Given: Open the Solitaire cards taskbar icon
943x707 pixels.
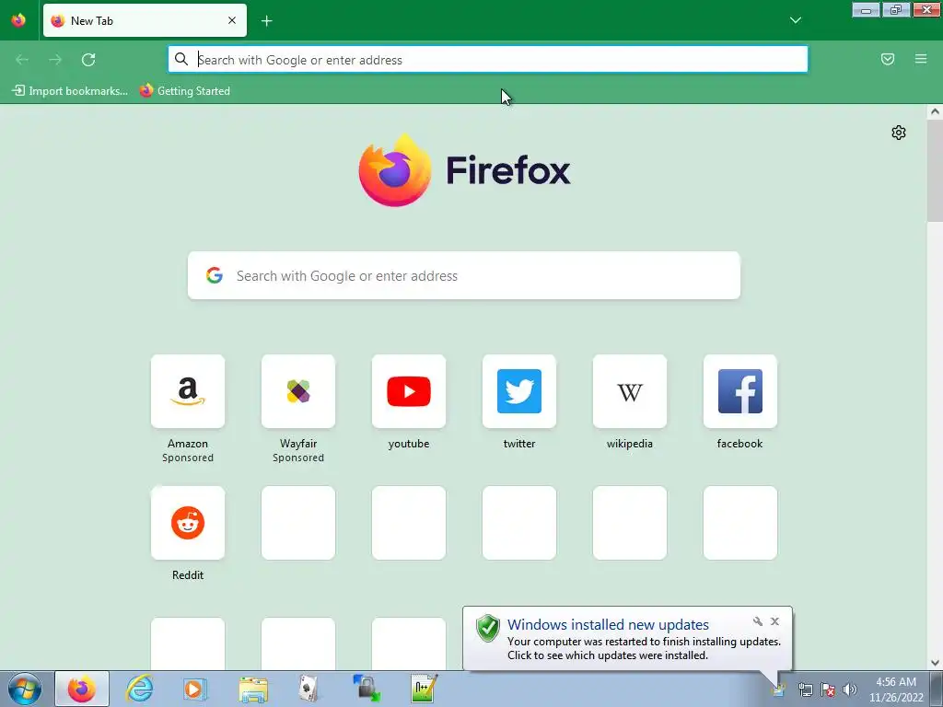Looking at the screenshot, I should coord(308,689).
